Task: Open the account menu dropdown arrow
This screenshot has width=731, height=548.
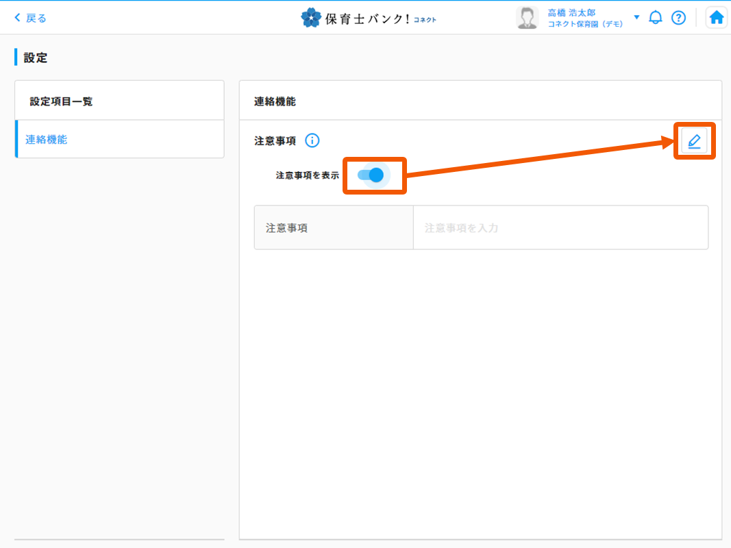Action: (x=636, y=17)
